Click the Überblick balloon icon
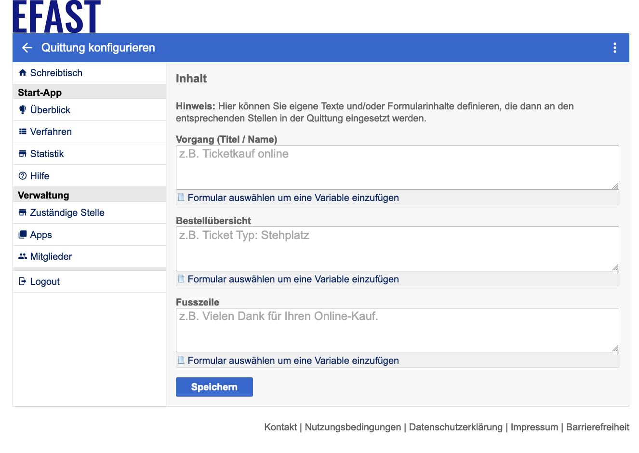The width and height of the screenshot is (639, 453). coord(22,110)
